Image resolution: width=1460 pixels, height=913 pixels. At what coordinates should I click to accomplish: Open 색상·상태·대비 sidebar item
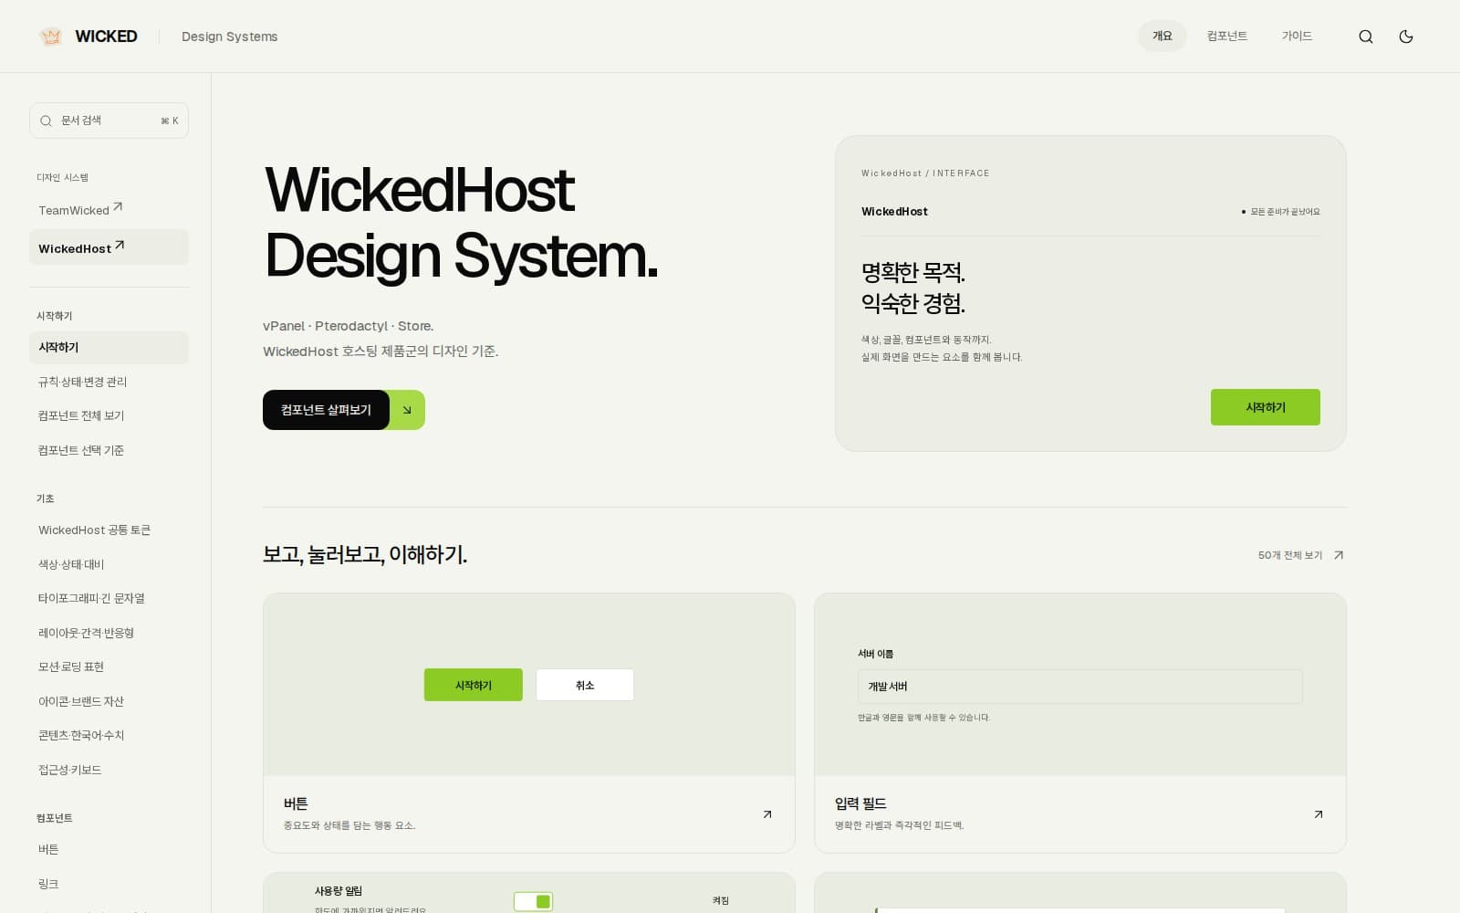click(x=109, y=564)
